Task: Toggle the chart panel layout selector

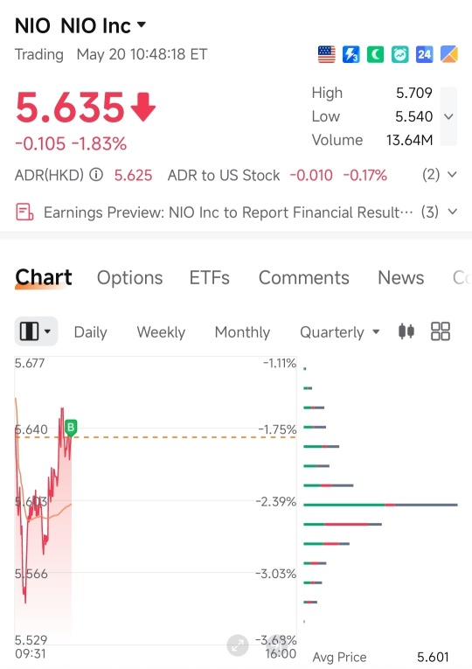Action: 36,331
